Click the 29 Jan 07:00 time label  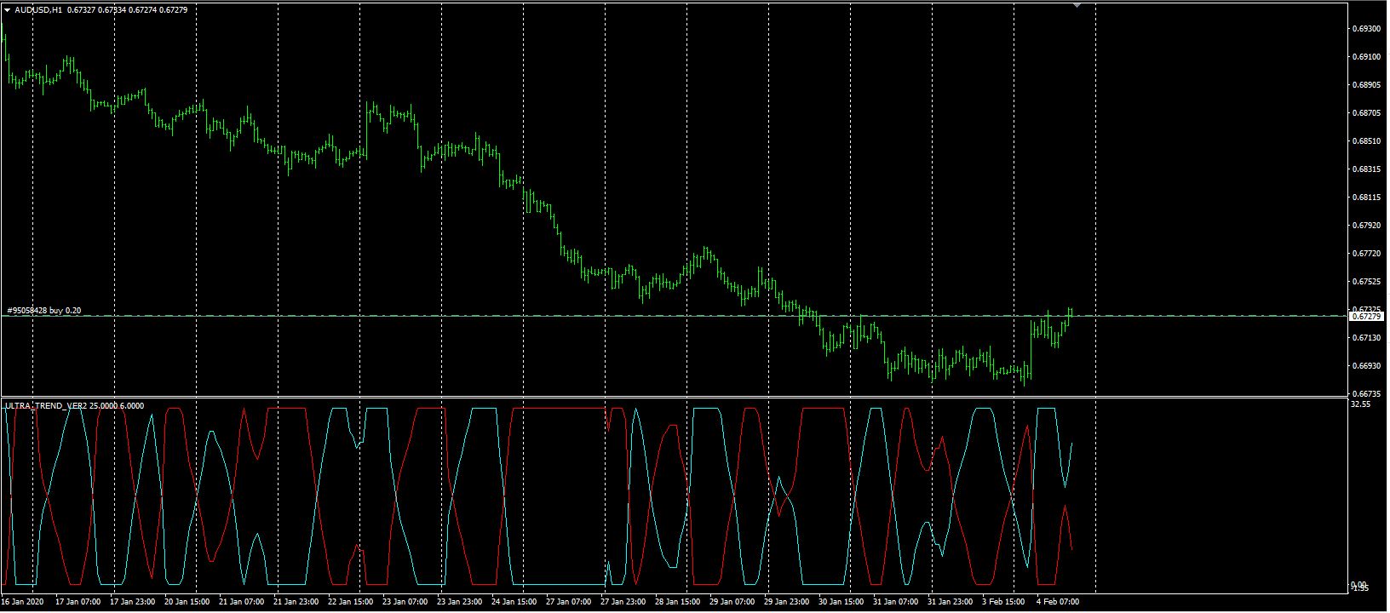click(732, 602)
